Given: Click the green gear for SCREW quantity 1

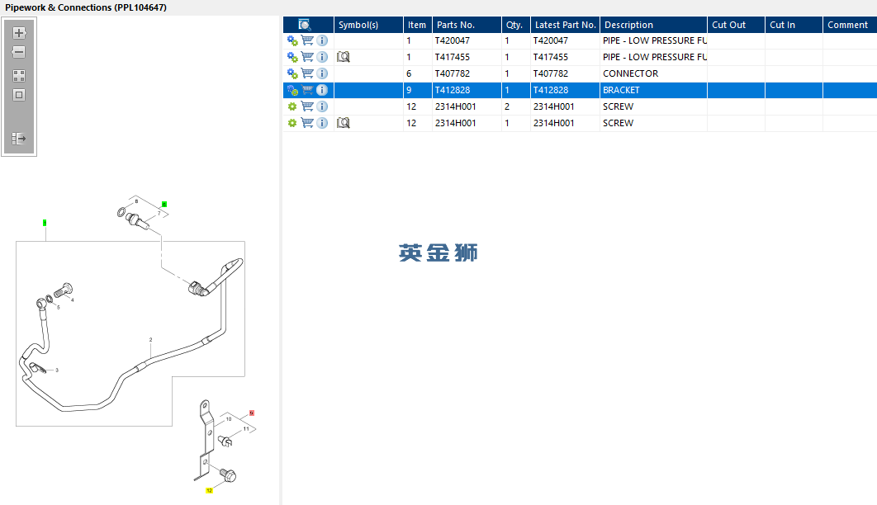Looking at the screenshot, I should pos(292,123).
